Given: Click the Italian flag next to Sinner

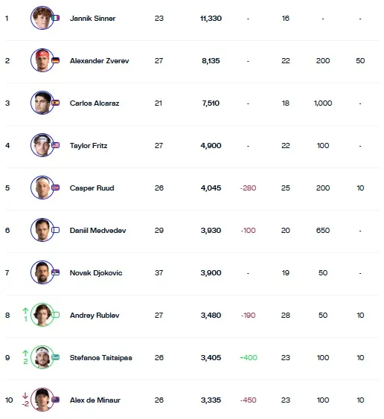Looking at the screenshot, I should pos(55,18).
